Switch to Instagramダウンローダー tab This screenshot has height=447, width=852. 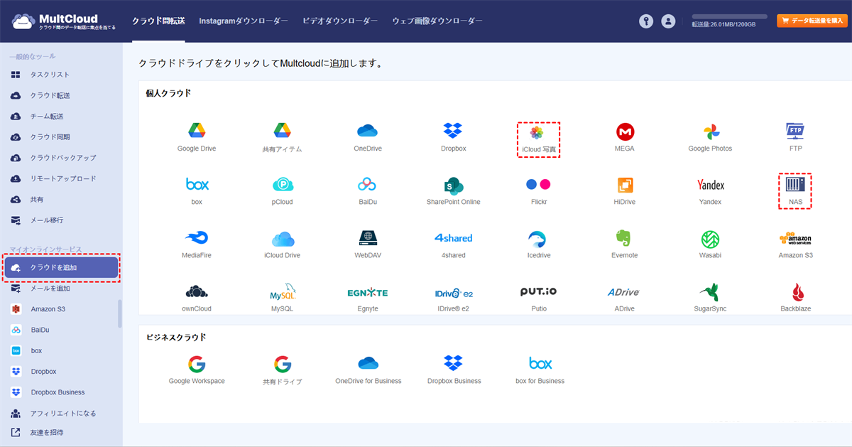click(x=244, y=21)
